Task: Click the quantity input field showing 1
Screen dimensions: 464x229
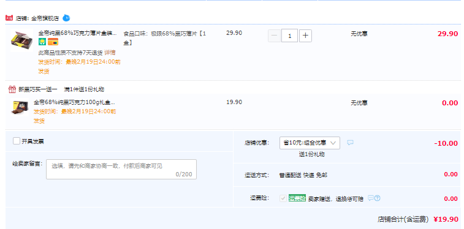Action: click(289, 36)
